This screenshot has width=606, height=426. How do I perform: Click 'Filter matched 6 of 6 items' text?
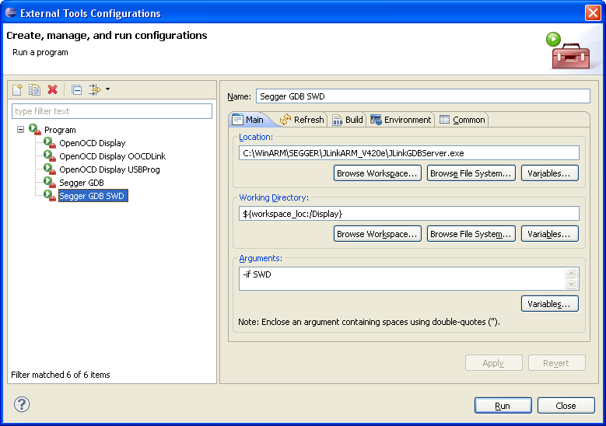[x=61, y=375]
